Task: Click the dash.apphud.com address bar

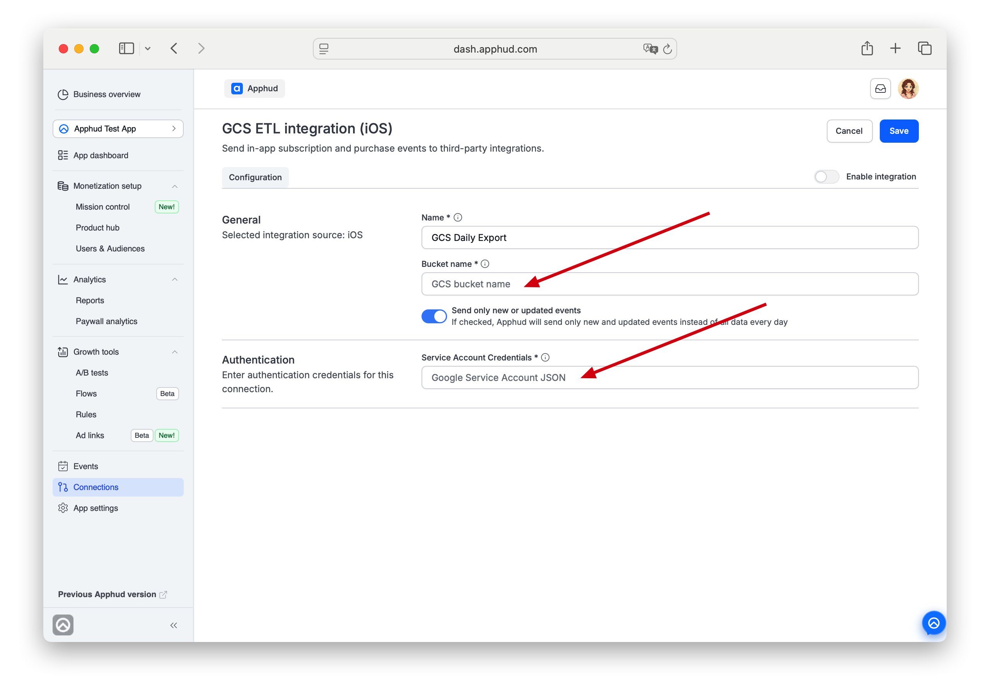Action: point(495,49)
